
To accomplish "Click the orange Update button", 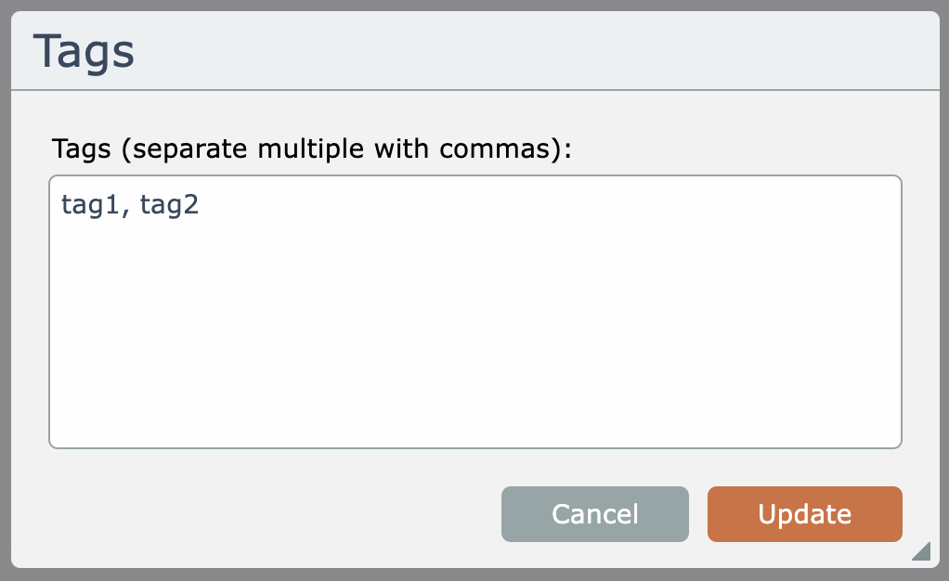I will click(804, 514).
